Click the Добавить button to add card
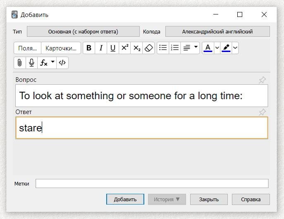Viewport: 284px width, 219px height. (x=125, y=199)
